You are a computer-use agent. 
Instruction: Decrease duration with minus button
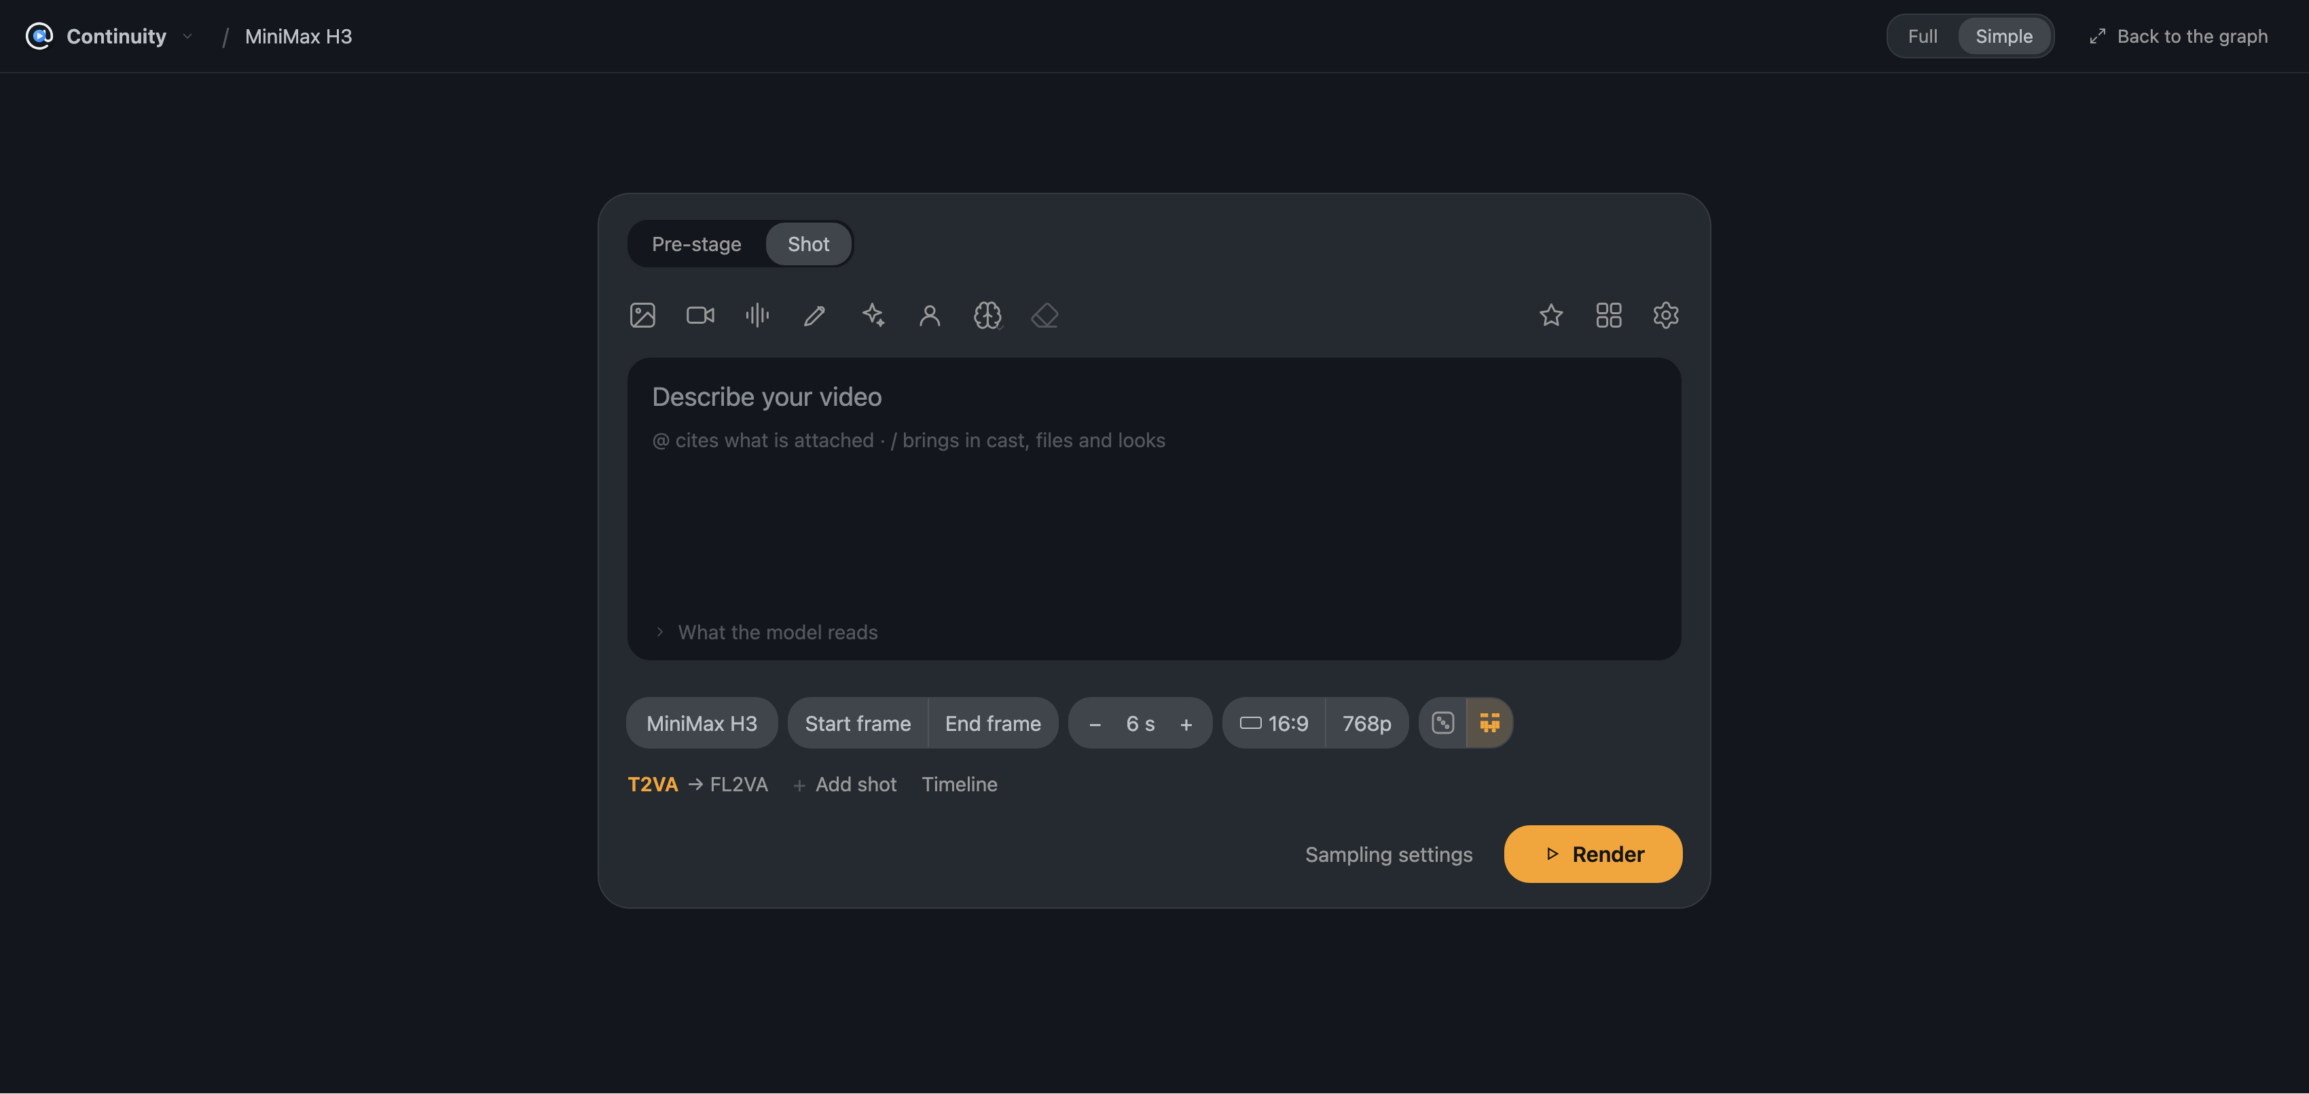(1095, 724)
